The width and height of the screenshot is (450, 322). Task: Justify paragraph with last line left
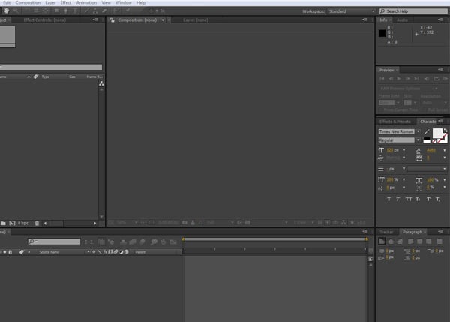click(411, 241)
